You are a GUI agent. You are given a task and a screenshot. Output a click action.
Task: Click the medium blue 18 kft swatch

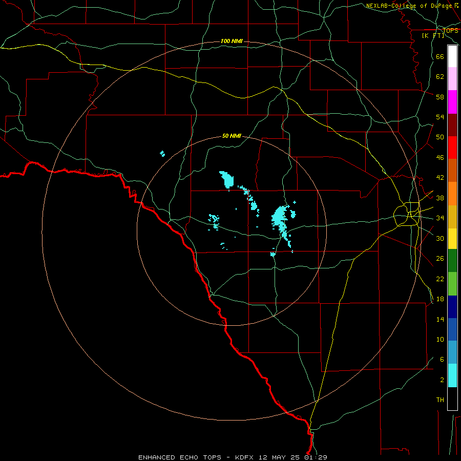point(452,329)
